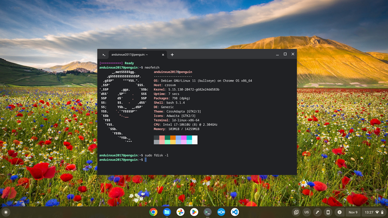388x218 pixels.
Task: Click the terminal prompt icon left of the tab
Action: point(104,55)
